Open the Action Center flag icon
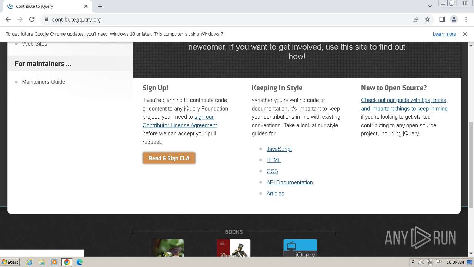This screenshot has height=267, width=474. pyautogui.click(x=439, y=262)
